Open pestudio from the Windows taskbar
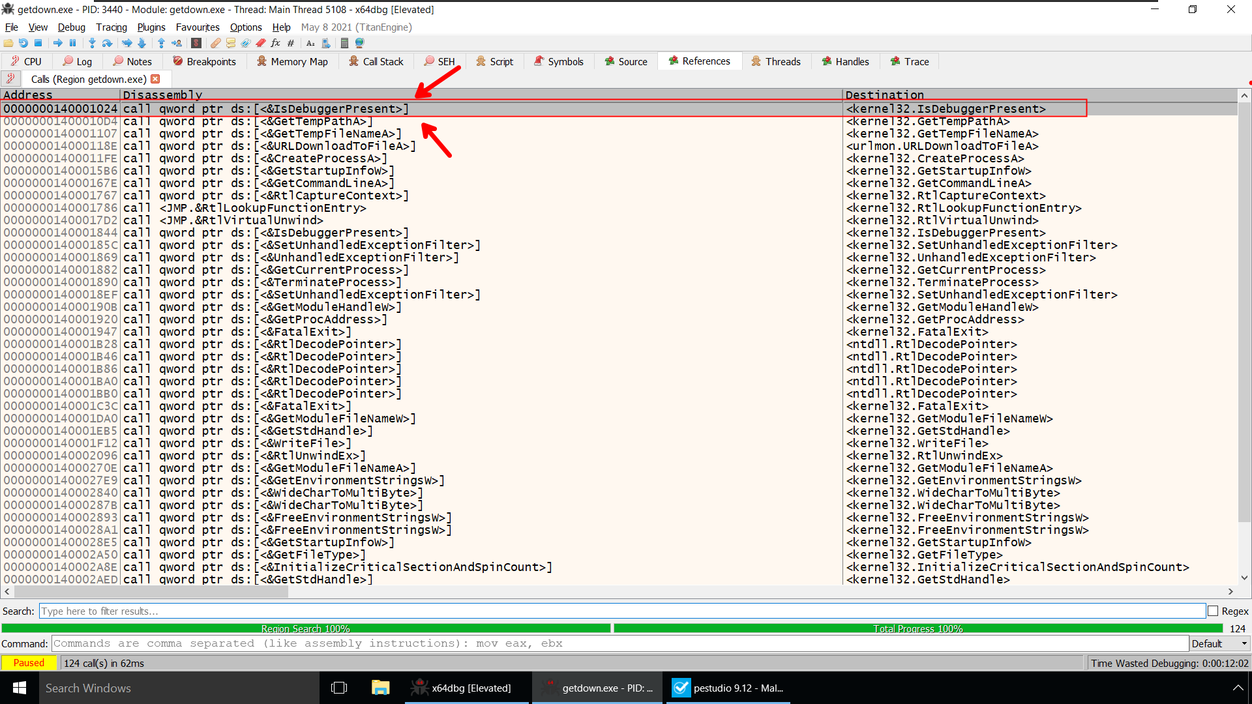The image size is (1252, 704). coord(727,688)
